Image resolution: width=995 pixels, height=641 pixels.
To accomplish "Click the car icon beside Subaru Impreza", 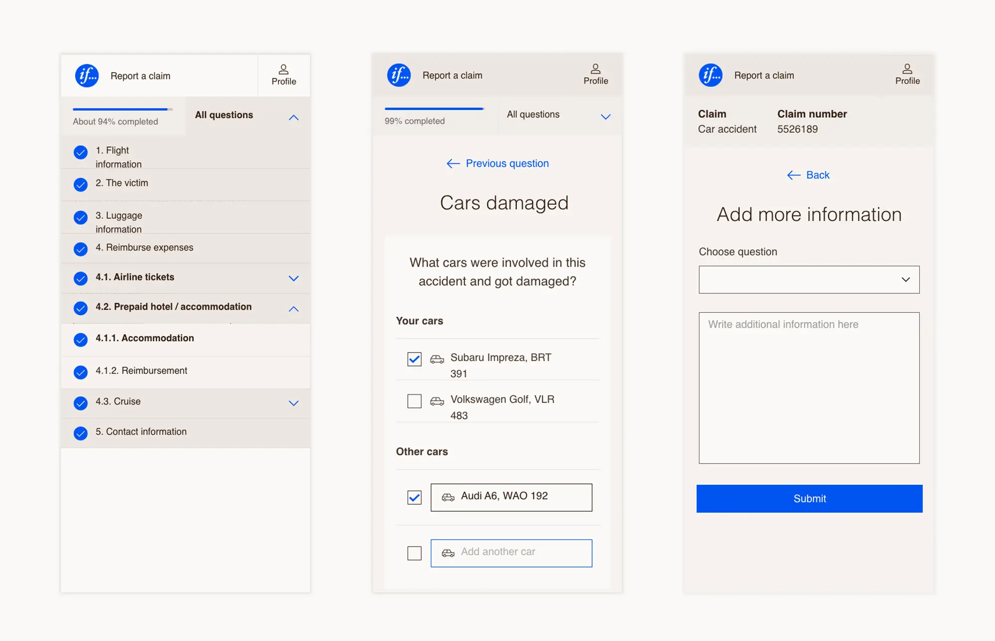I will click(437, 359).
